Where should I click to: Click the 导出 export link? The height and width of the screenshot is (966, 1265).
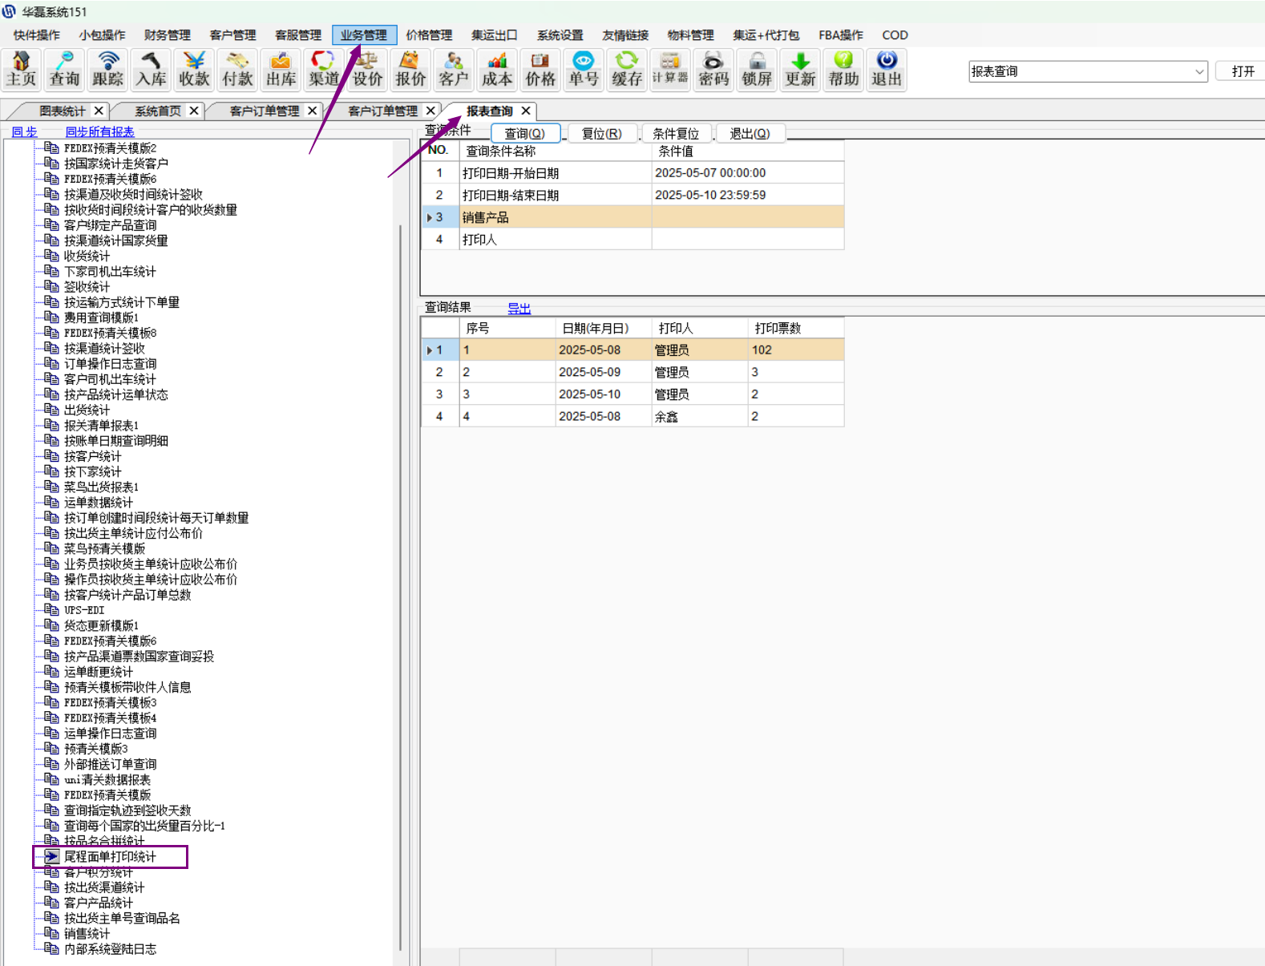519,308
